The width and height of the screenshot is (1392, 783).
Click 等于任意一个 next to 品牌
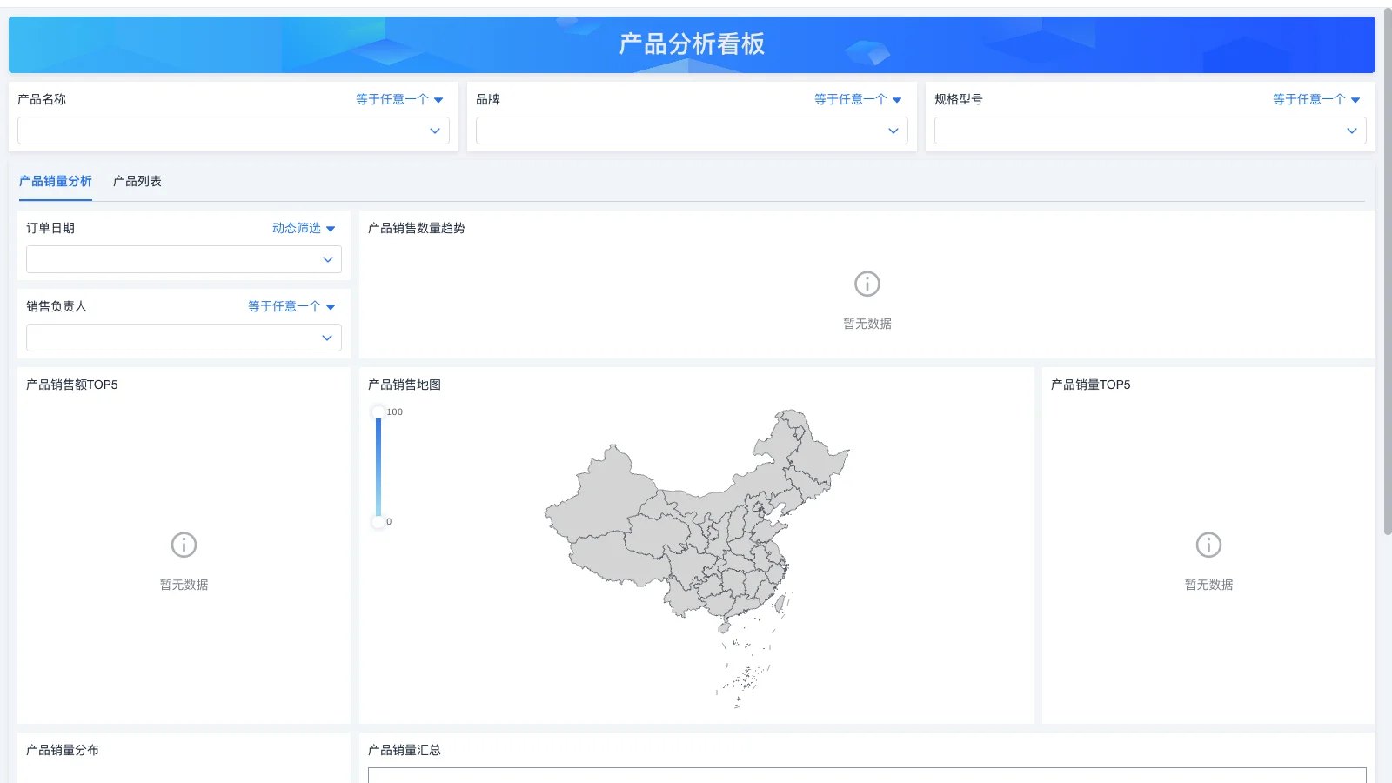pos(853,99)
